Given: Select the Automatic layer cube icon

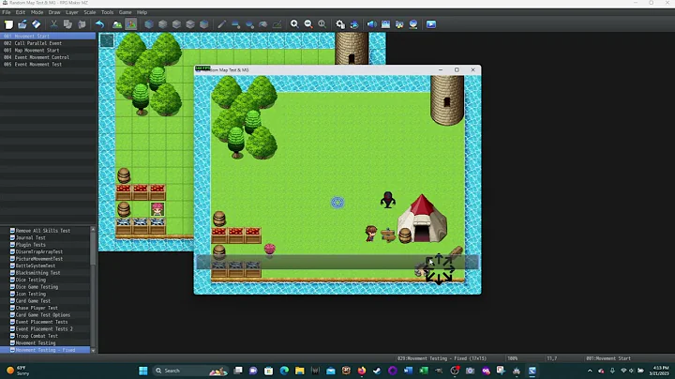Looking at the screenshot, I should pyautogui.click(x=149, y=24).
